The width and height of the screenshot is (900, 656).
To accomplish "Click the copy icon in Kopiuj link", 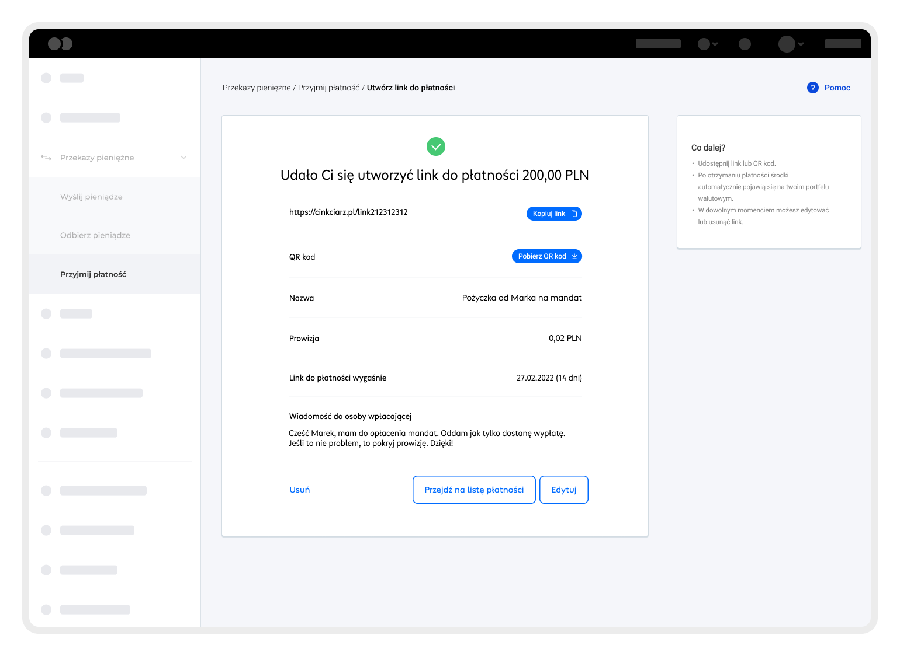I will tap(574, 214).
